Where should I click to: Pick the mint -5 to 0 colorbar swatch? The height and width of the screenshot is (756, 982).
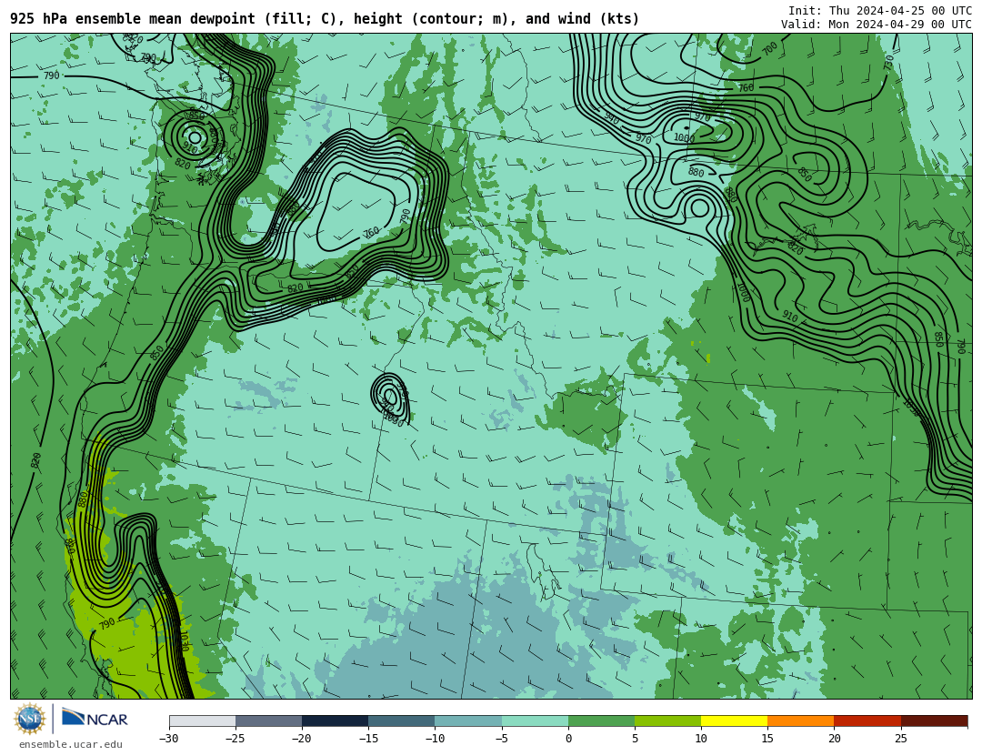pos(535,721)
